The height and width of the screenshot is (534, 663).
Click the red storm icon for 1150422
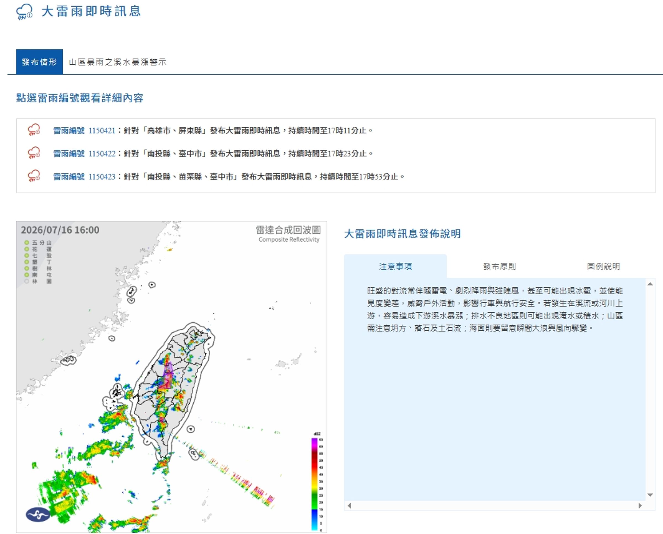(34, 153)
